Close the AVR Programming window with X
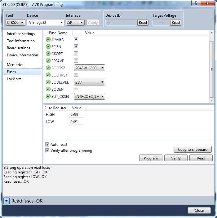The height and width of the screenshot is (218, 217). click(x=207, y=3)
